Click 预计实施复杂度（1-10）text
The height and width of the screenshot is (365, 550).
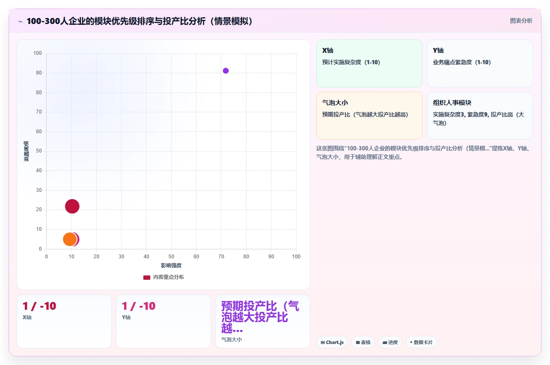coord(351,62)
